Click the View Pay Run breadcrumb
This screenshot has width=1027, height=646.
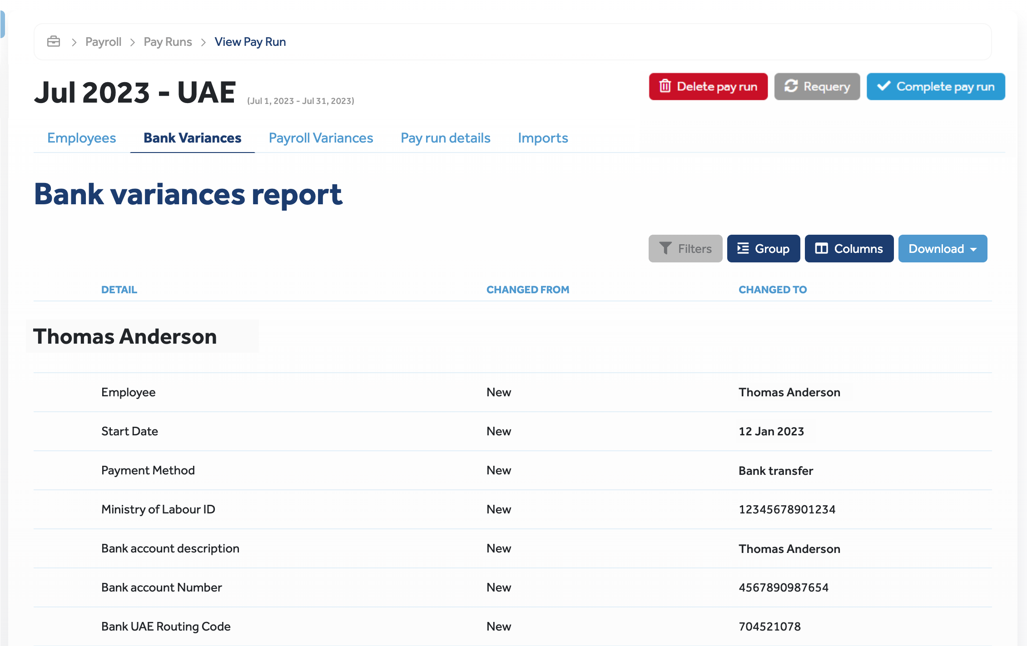250,42
